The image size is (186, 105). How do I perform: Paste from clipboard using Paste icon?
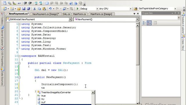[44, 9]
